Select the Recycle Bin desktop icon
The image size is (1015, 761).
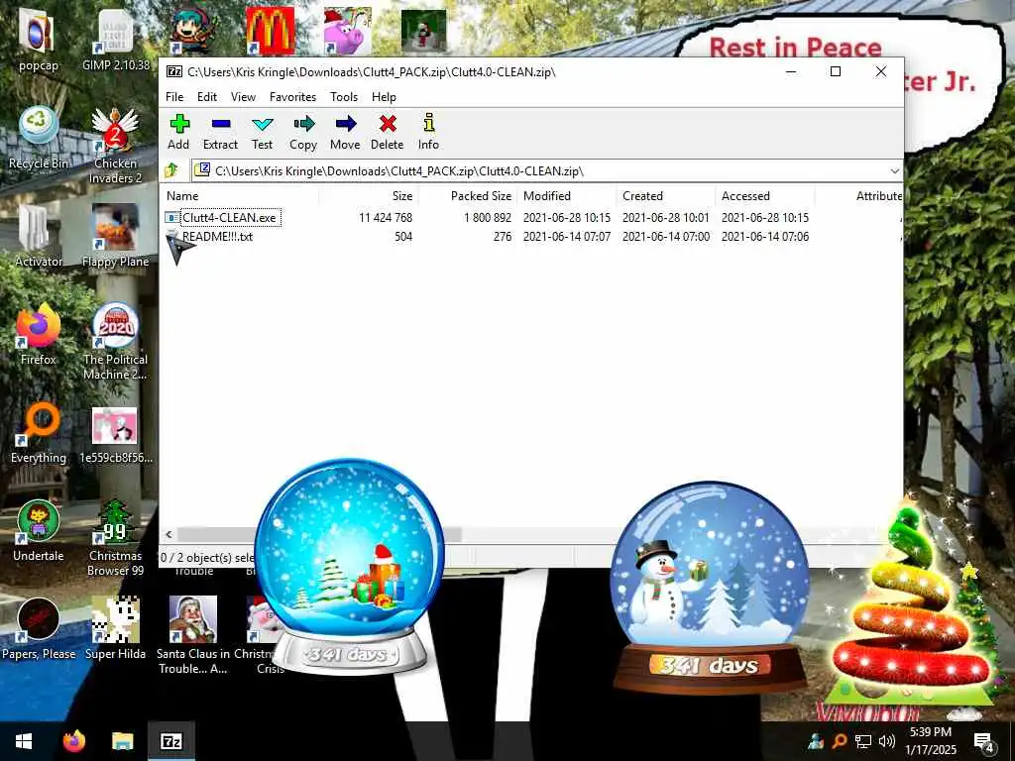pos(39,137)
